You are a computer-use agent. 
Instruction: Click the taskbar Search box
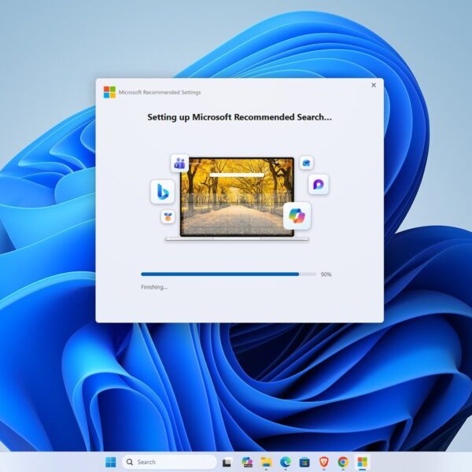[x=169, y=462]
